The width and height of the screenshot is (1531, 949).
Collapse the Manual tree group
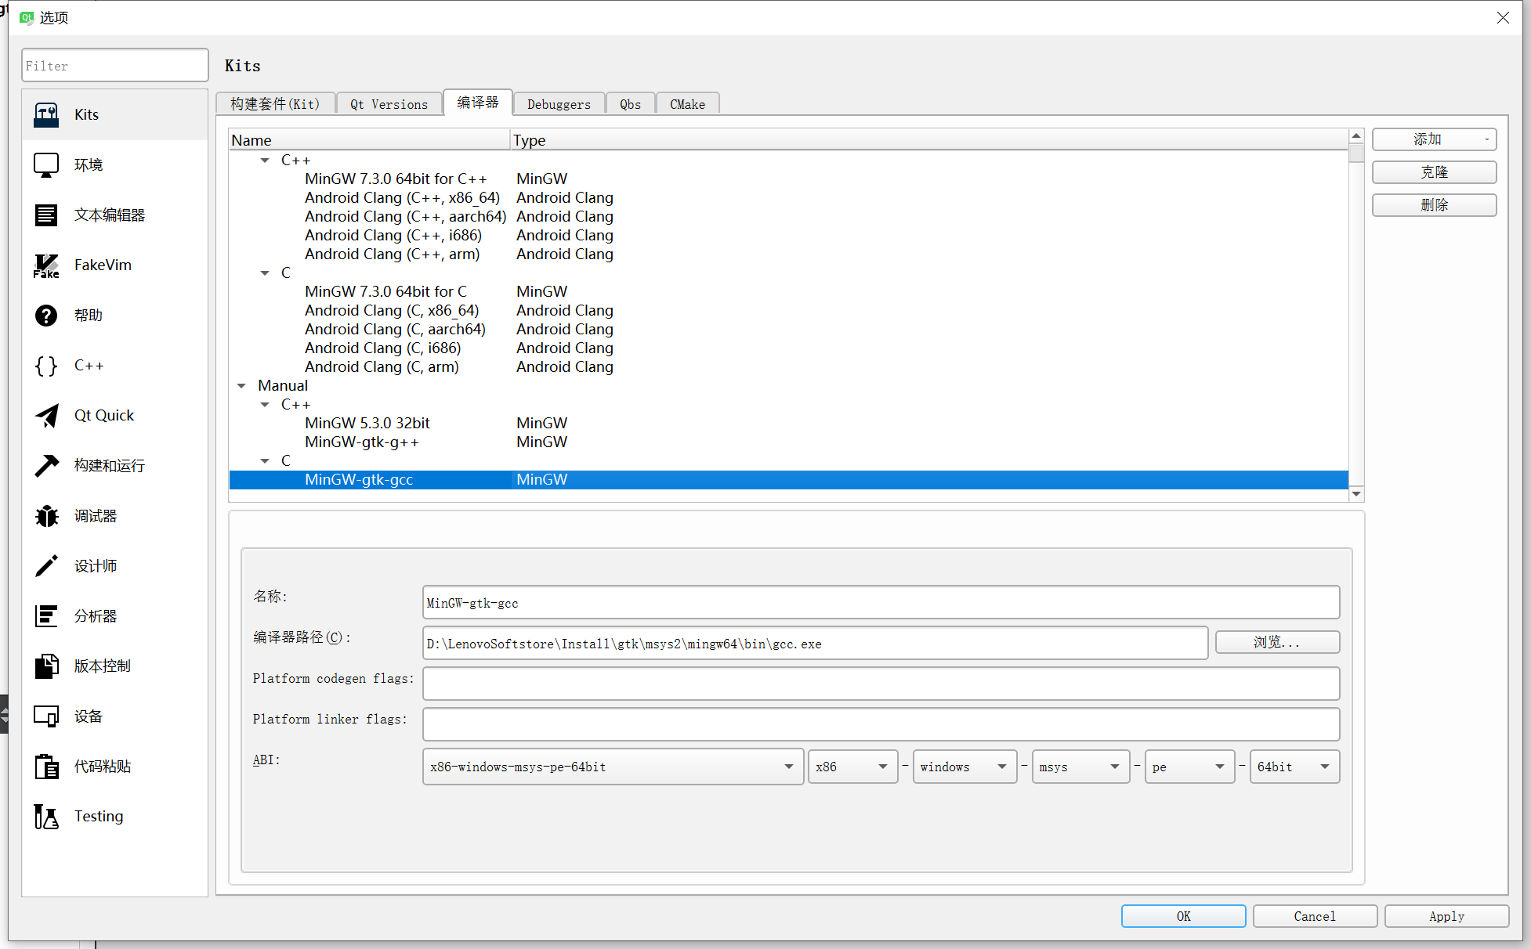coord(241,386)
